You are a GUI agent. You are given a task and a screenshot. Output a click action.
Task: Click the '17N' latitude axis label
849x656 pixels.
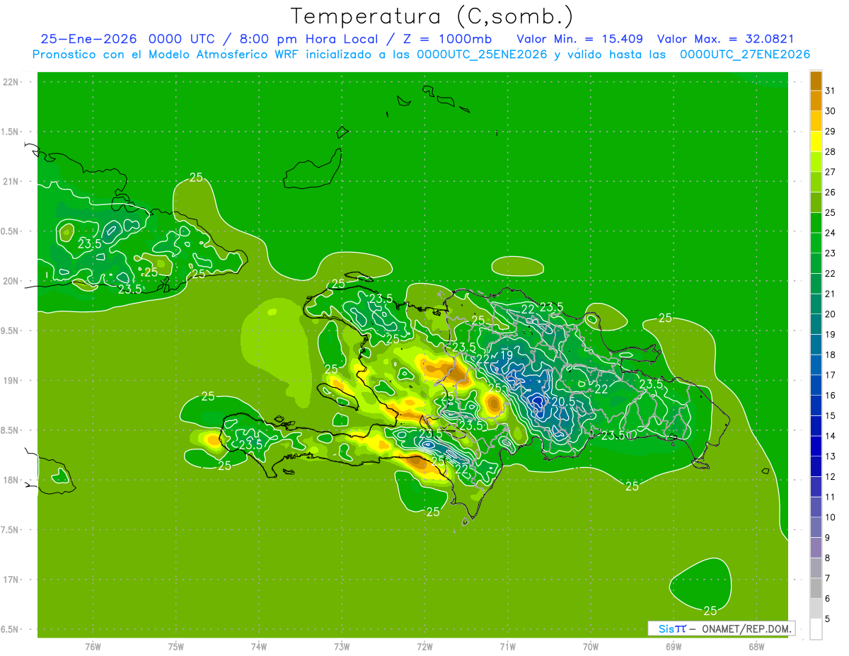11,580
